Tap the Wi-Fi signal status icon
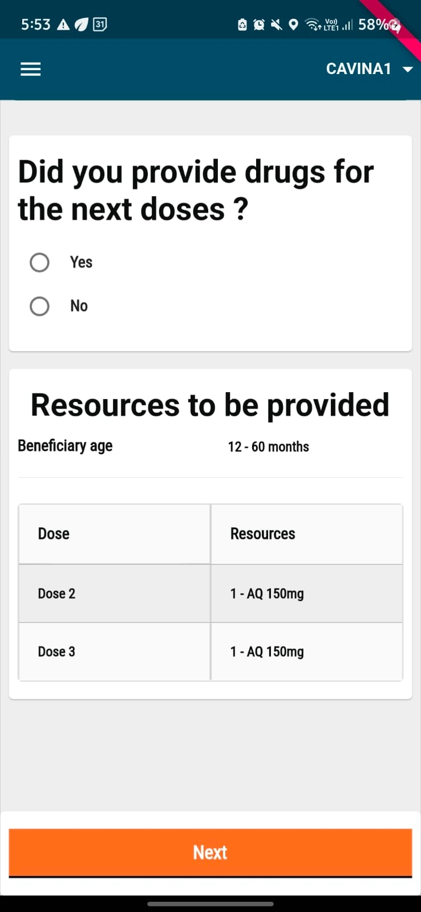 point(313,25)
